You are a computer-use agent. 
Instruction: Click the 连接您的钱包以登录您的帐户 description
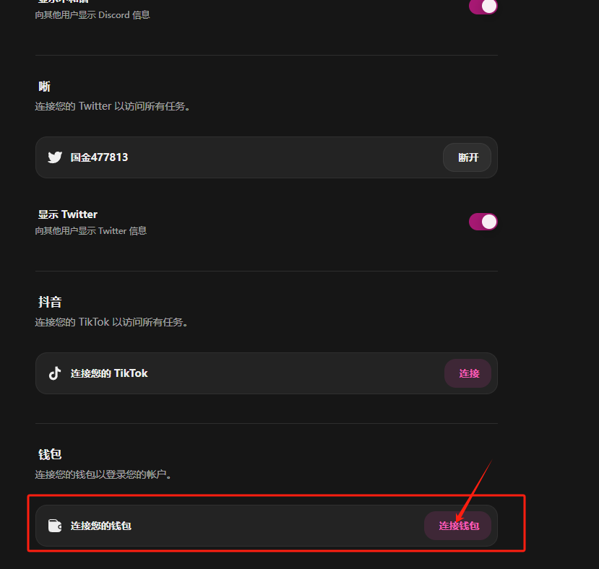[103, 474]
